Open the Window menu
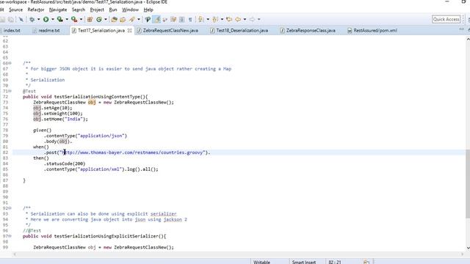 [130, 10]
